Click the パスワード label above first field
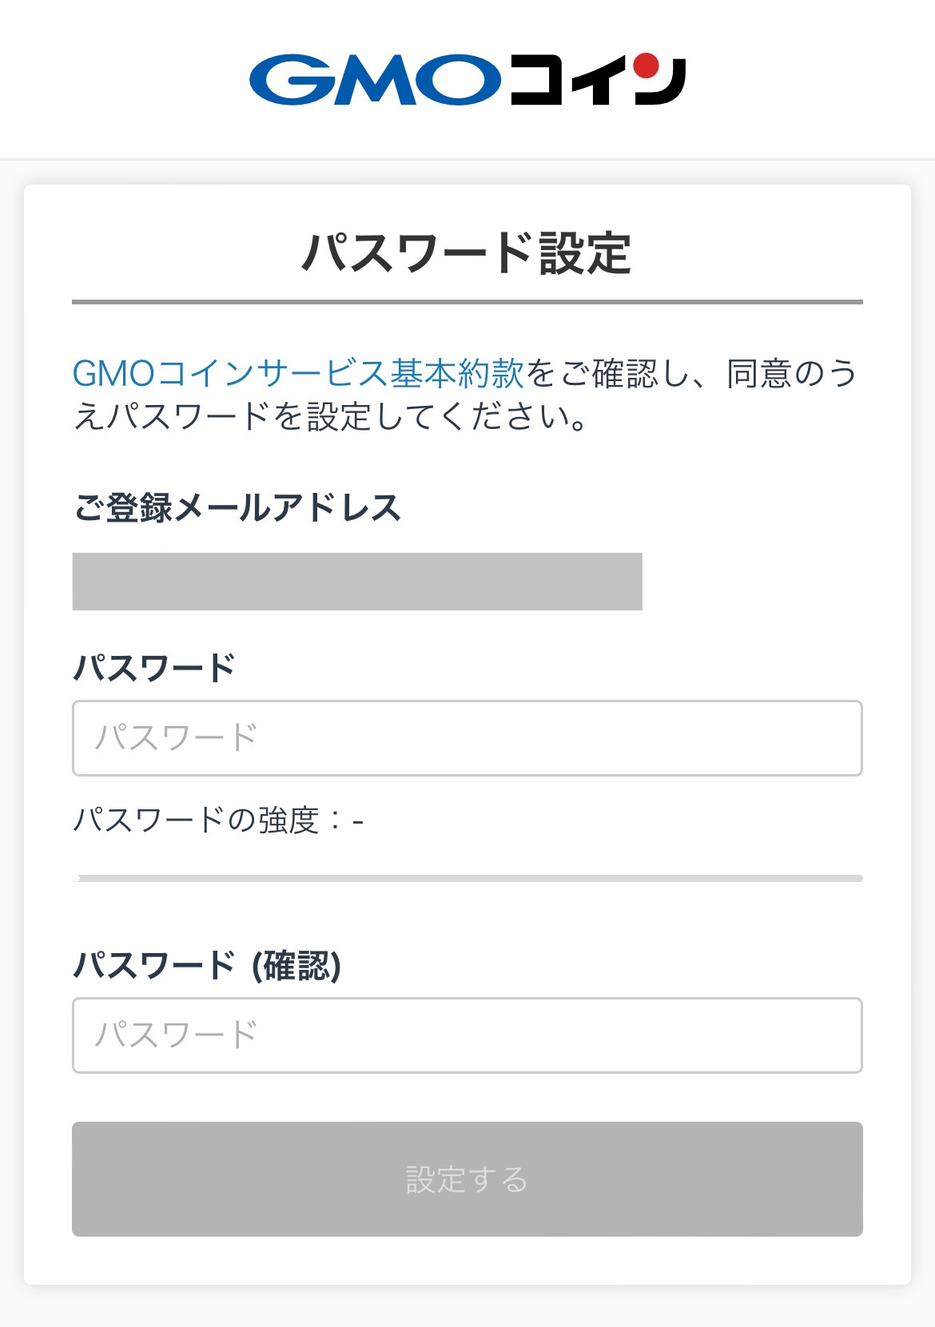The width and height of the screenshot is (935, 1327). coord(154,668)
